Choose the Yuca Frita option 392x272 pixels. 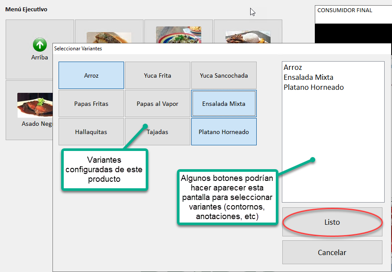click(x=157, y=75)
